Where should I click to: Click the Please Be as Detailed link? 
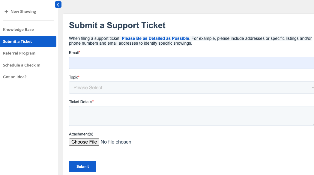pos(155,38)
